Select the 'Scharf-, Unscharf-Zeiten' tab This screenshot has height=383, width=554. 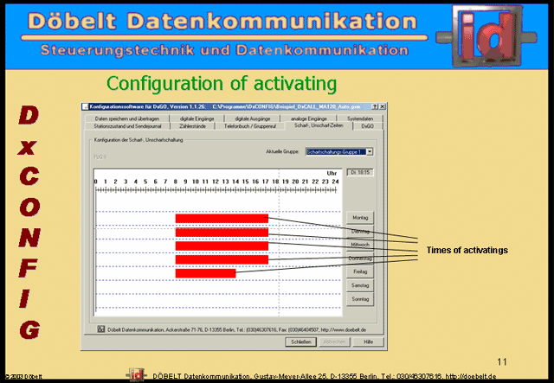(x=319, y=125)
